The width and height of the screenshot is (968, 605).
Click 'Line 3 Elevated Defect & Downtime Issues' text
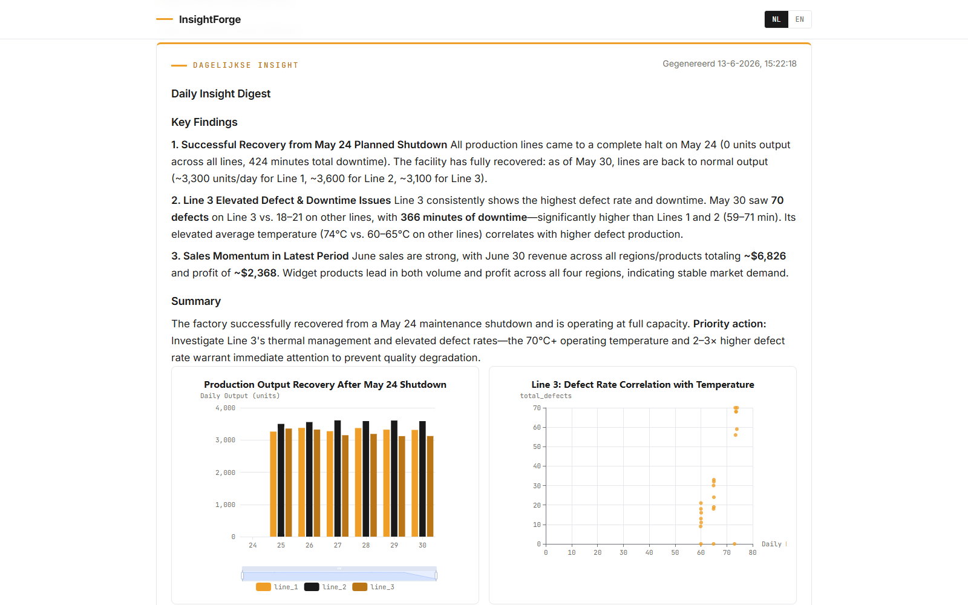coord(287,200)
